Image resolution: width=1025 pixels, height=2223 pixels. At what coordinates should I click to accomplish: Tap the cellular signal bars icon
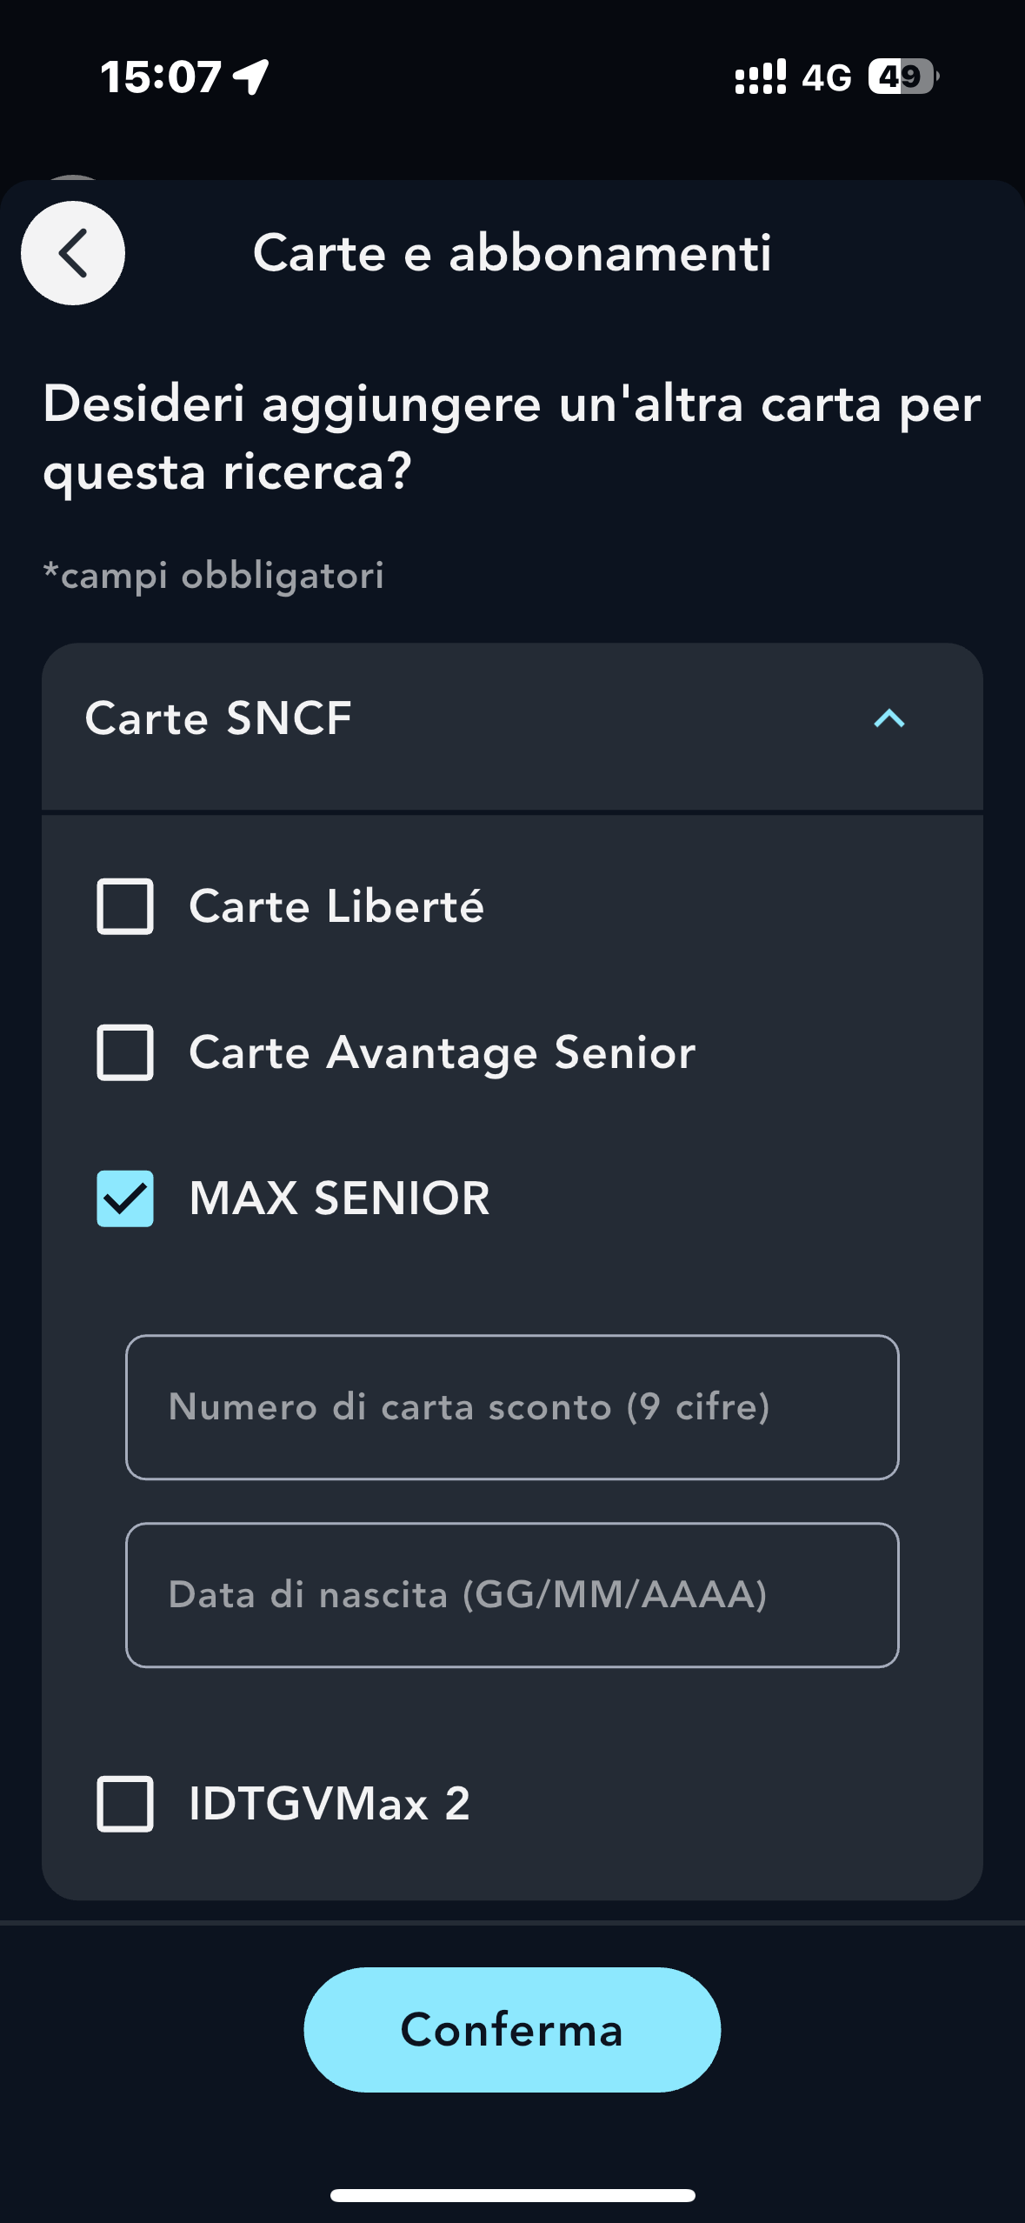[760, 77]
